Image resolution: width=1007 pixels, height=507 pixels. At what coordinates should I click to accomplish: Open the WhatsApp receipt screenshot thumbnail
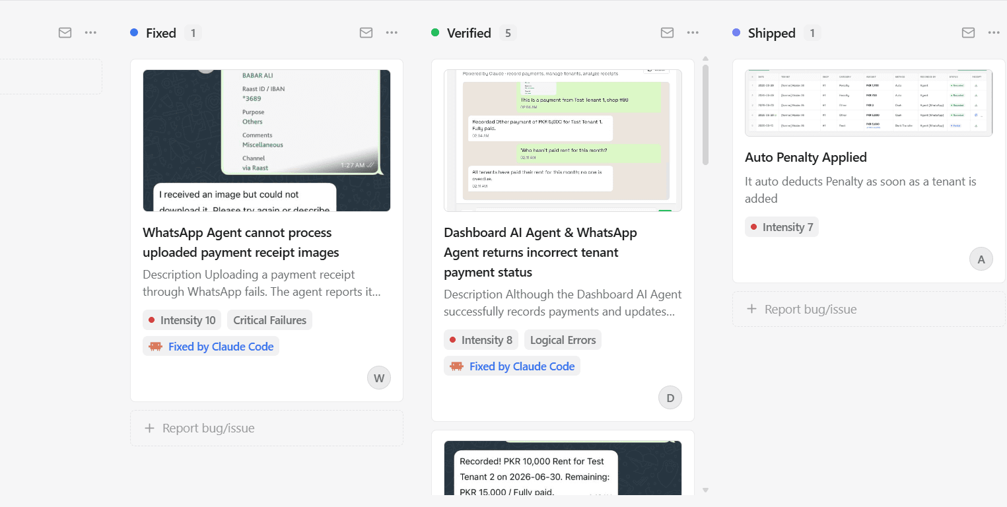pyautogui.click(x=267, y=141)
